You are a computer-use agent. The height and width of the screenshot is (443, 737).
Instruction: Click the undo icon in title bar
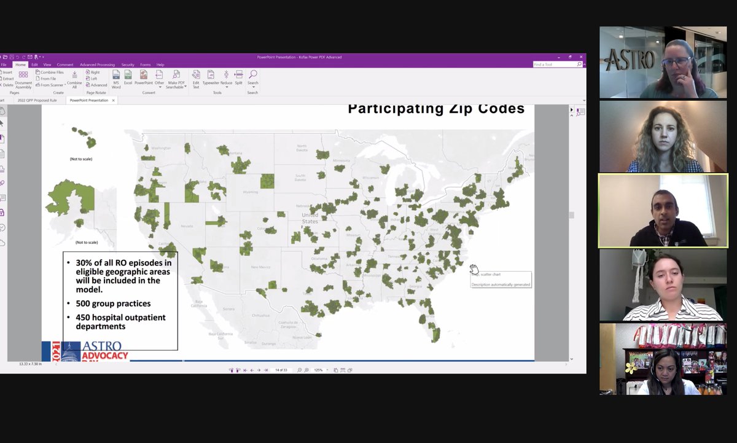[17, 57]
